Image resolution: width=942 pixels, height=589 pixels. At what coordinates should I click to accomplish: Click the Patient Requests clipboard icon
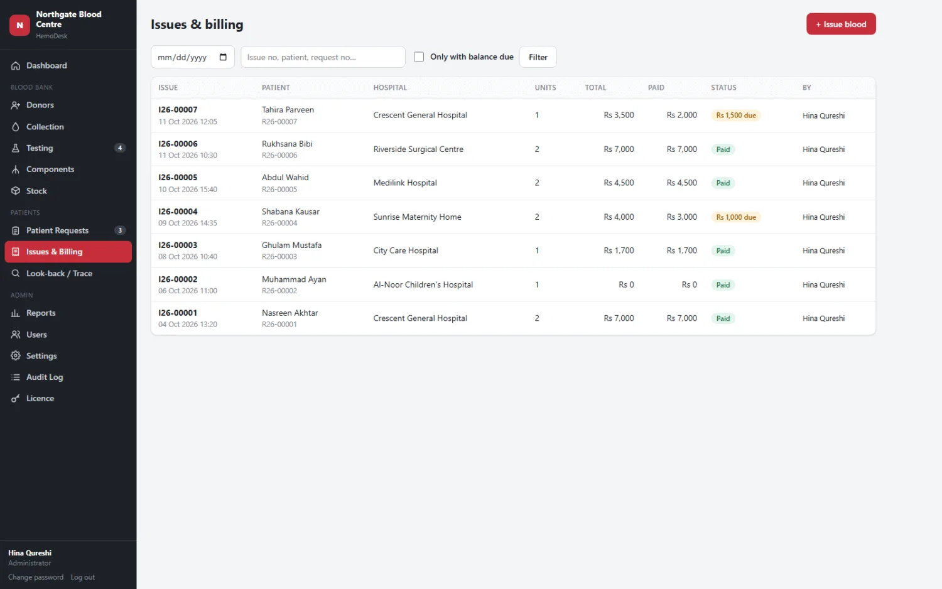pos(16,230)
